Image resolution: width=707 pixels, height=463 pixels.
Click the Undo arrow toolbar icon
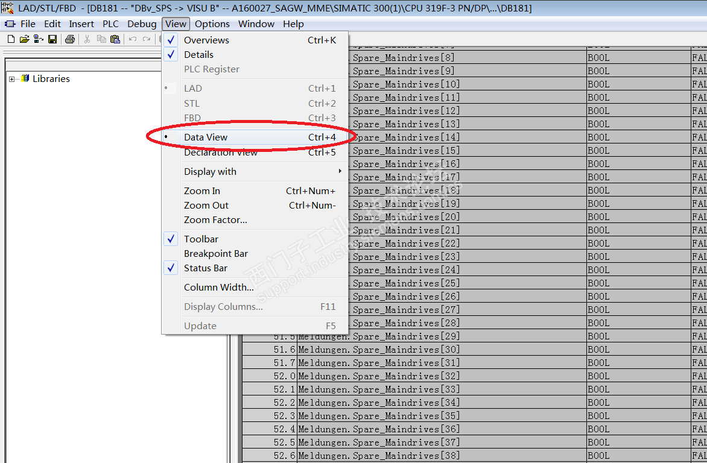pyautogui.click(x=133, y=39)
